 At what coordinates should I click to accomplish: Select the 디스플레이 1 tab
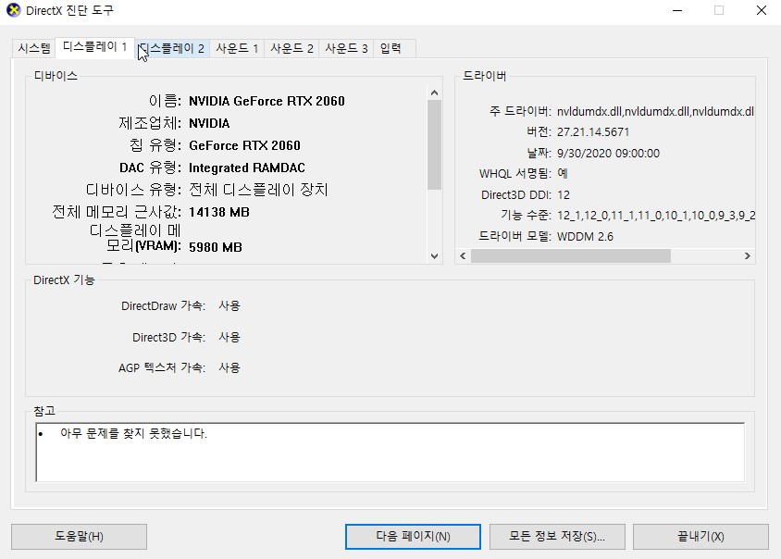point(94,47)
